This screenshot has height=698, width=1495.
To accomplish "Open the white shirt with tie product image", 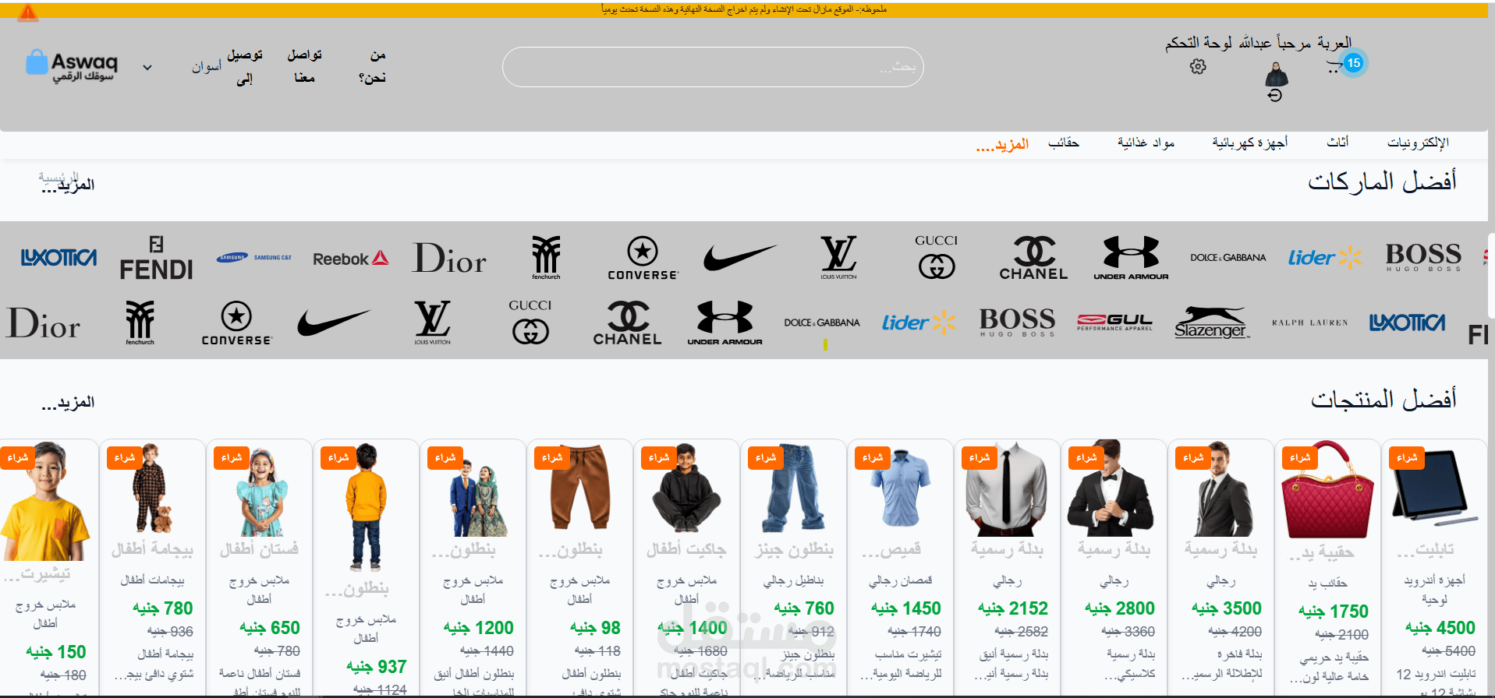I will pos(1007,488).
